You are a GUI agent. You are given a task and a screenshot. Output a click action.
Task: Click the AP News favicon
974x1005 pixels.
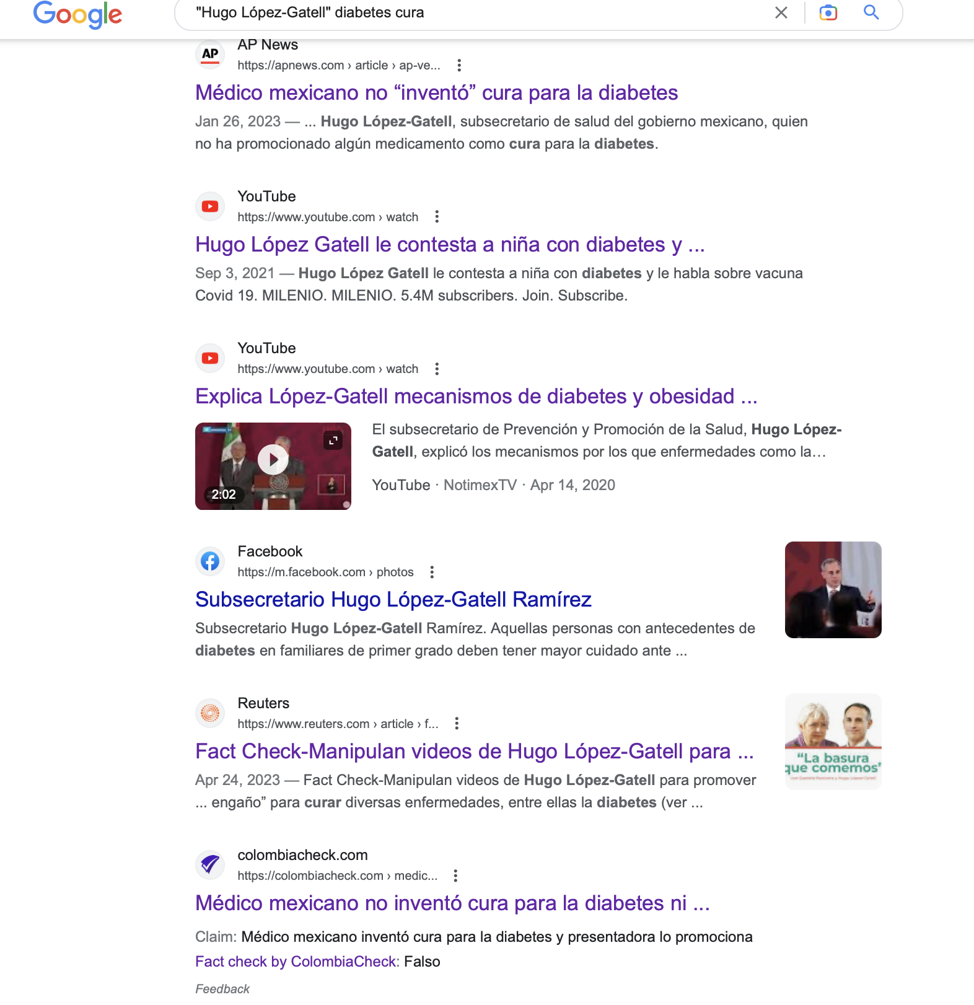(x=210, y=55)
